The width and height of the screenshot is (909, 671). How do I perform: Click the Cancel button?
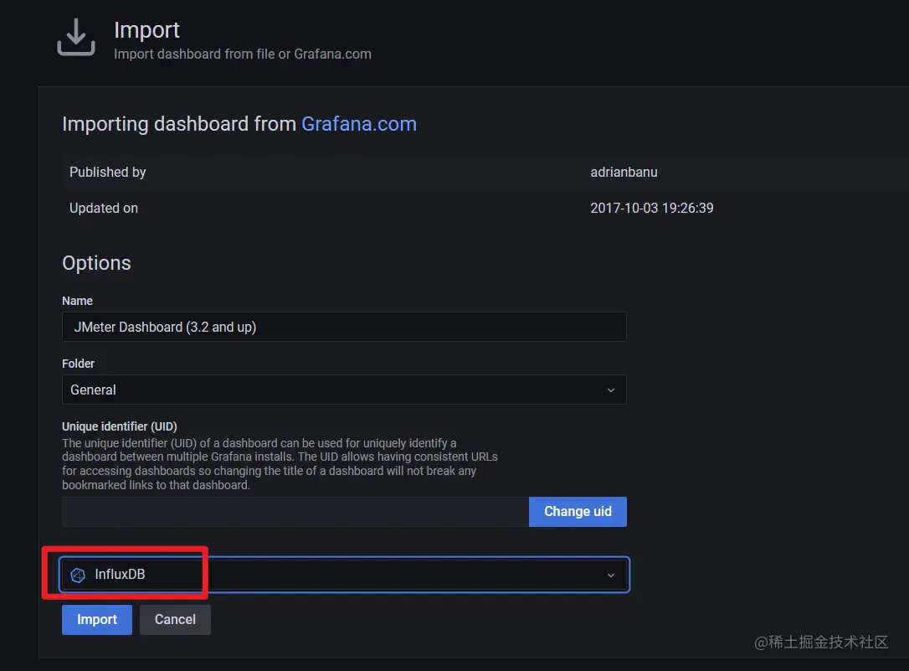pyautogui.click(x=175, y=619)
